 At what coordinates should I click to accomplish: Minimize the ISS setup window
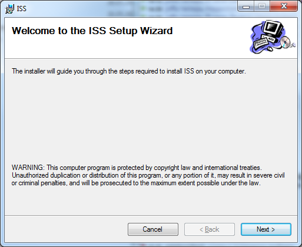click(246, 6)
